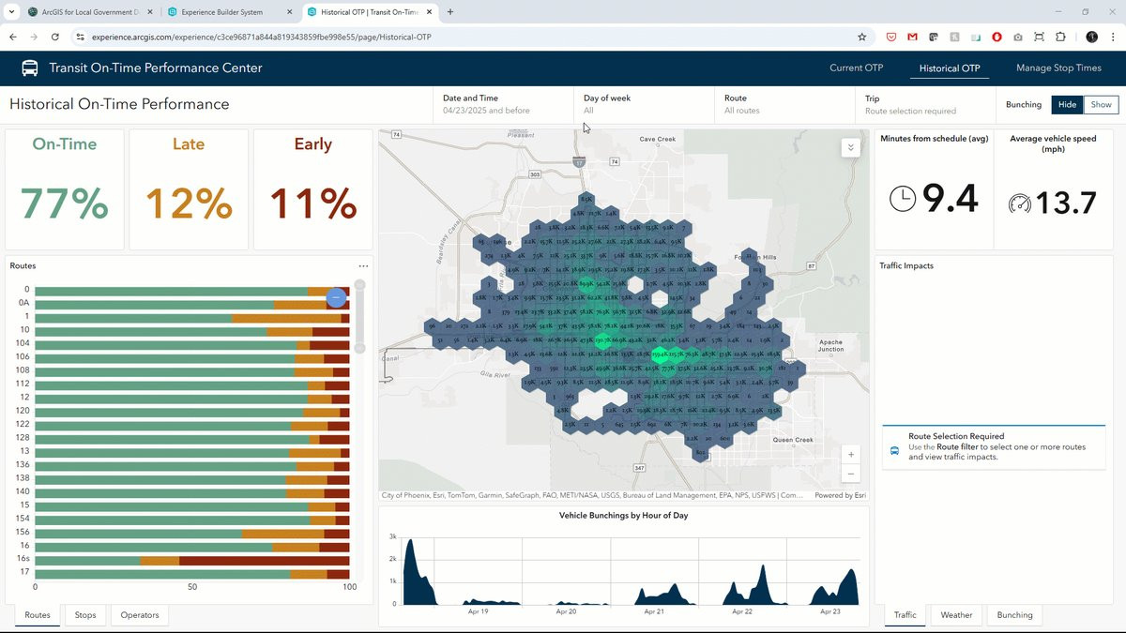
Task: Bookmark this page with the star icon
Action: (862, 37)
